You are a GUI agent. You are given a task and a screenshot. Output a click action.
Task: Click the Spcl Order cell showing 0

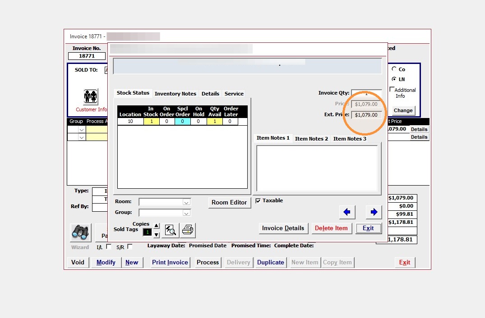tap(182, 121)
